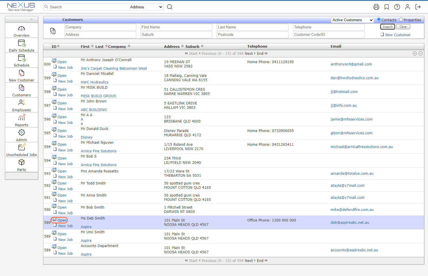Select the Reports icon in the sidebar

point(21,117)
